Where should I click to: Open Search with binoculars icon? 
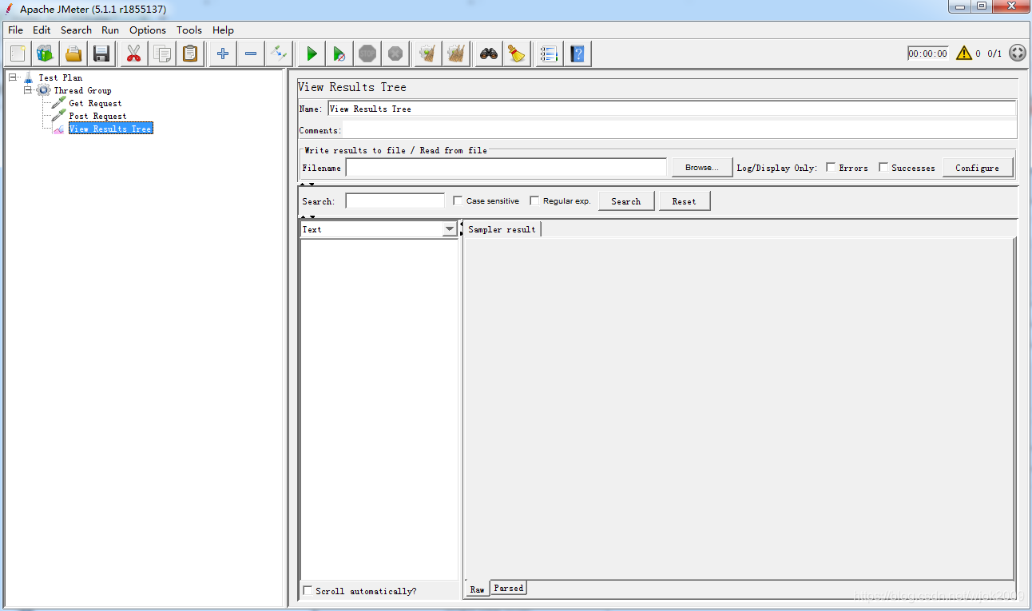pyautogui.click(x=489, y=54)
